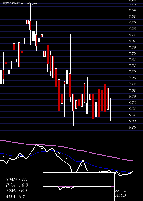Click the 6.89 price axis label
The height and width of the screenshot is (201, 143).
click(132, 96)
